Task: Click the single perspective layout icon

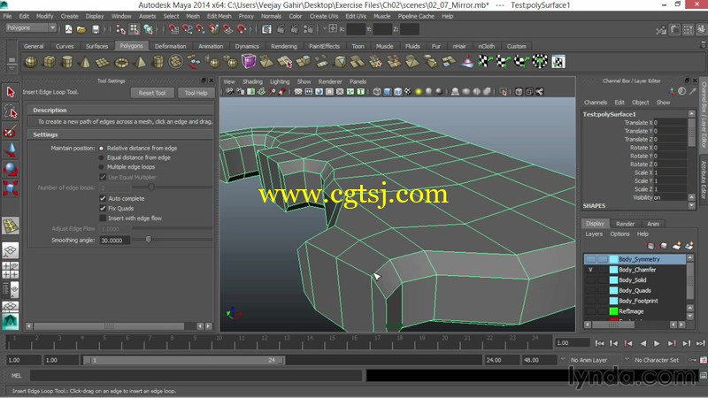Action: 11,250
